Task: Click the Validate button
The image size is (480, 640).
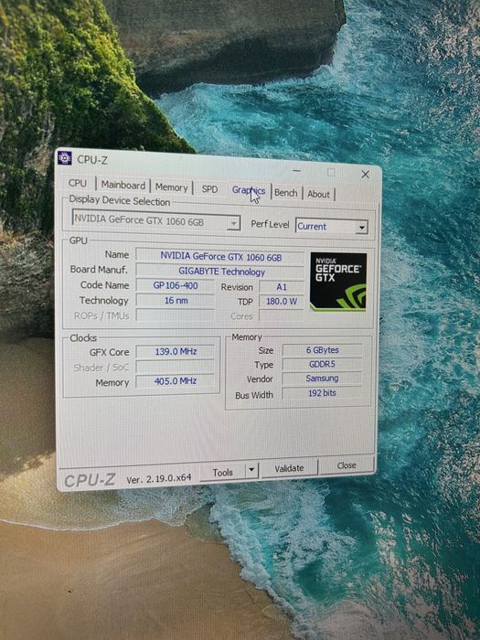Action: point(289,468)
